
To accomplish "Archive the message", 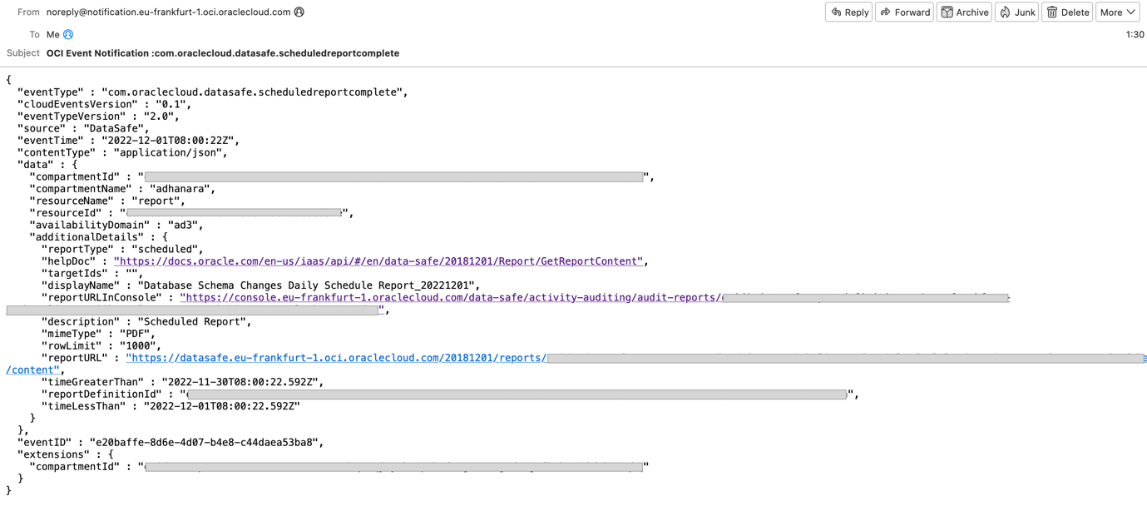I will pos(964,12).
